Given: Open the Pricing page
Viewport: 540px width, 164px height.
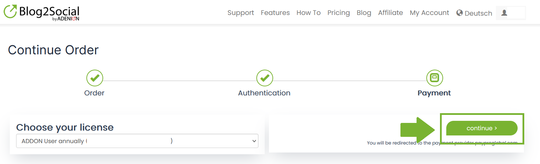Looking at the screenshot, I should [339, 13].
